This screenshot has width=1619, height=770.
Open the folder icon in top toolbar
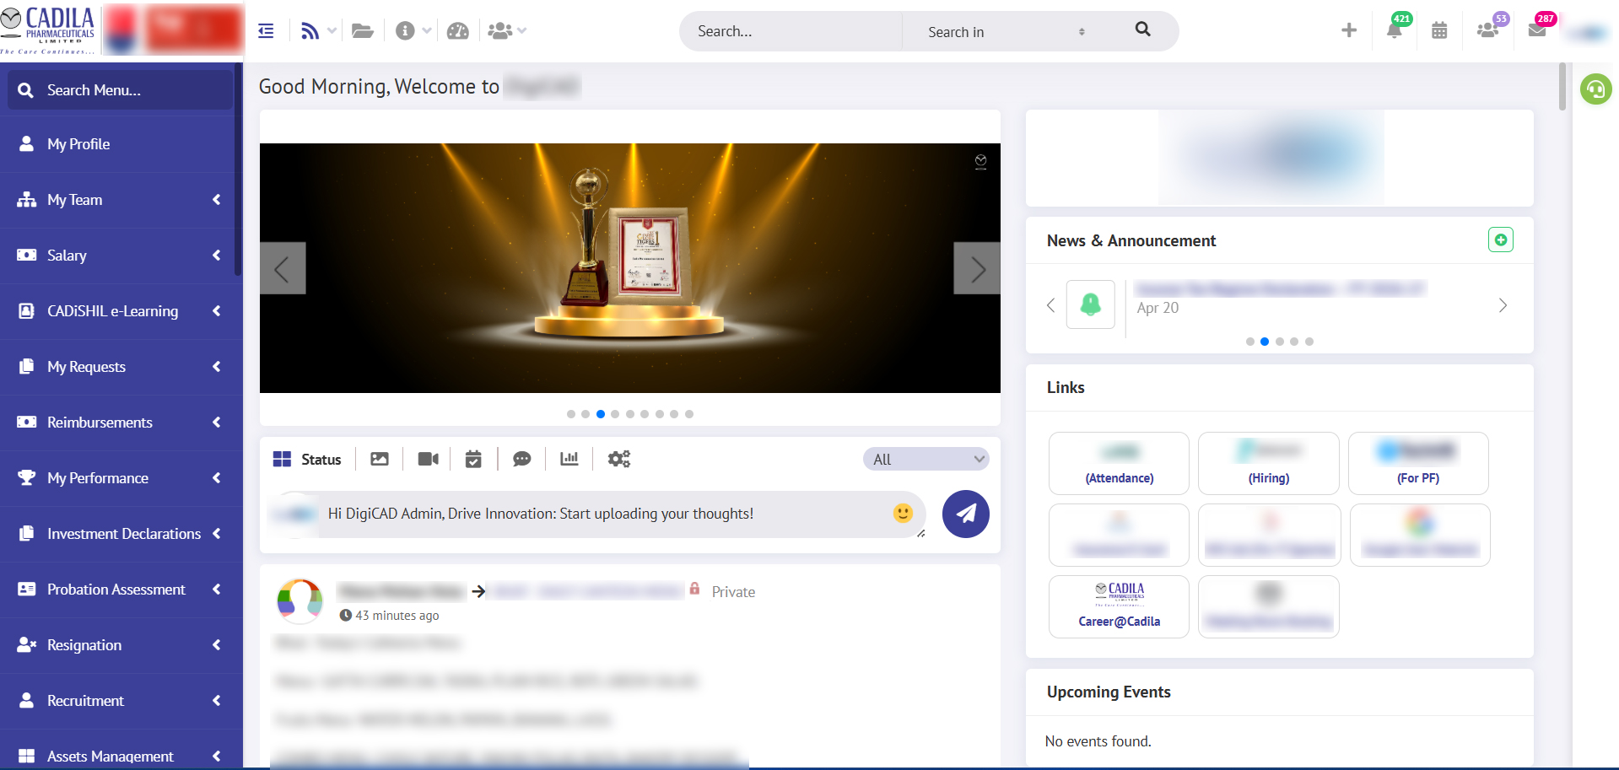tap(363, 31)
